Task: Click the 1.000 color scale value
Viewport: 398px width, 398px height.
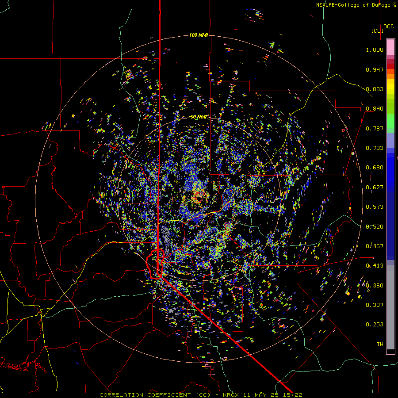Action: click(375, 50)
